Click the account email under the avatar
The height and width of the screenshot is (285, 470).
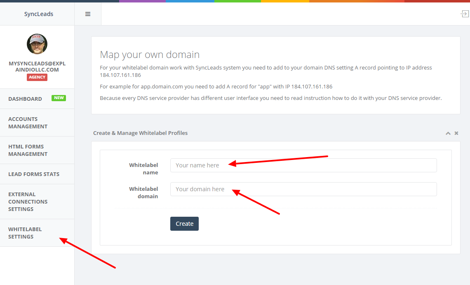tap(37, 67)
